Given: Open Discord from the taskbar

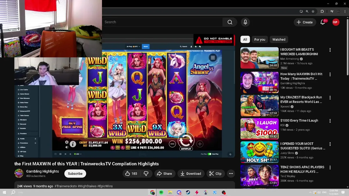Looking at the screenshot, I should 179,192.
